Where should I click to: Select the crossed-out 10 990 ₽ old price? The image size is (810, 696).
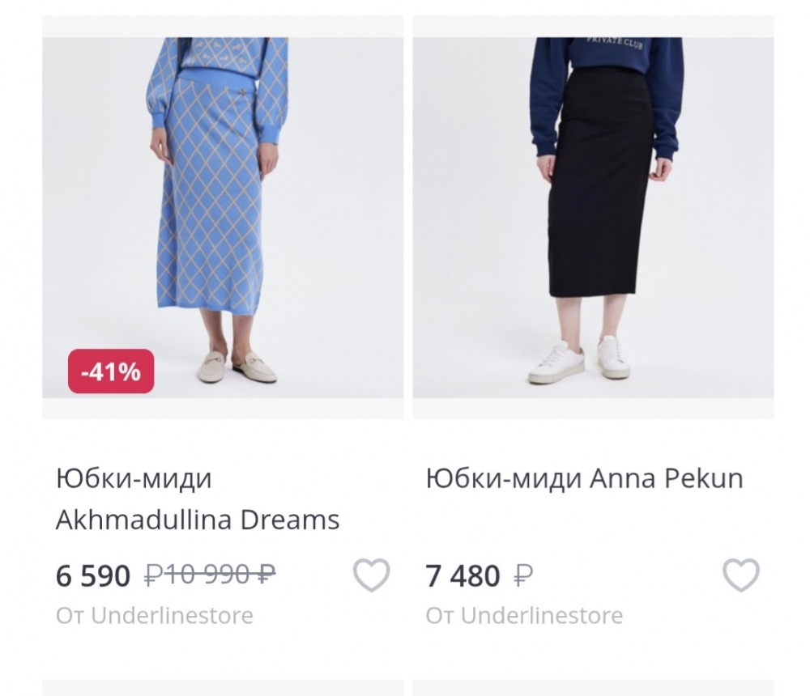(207, 576)
